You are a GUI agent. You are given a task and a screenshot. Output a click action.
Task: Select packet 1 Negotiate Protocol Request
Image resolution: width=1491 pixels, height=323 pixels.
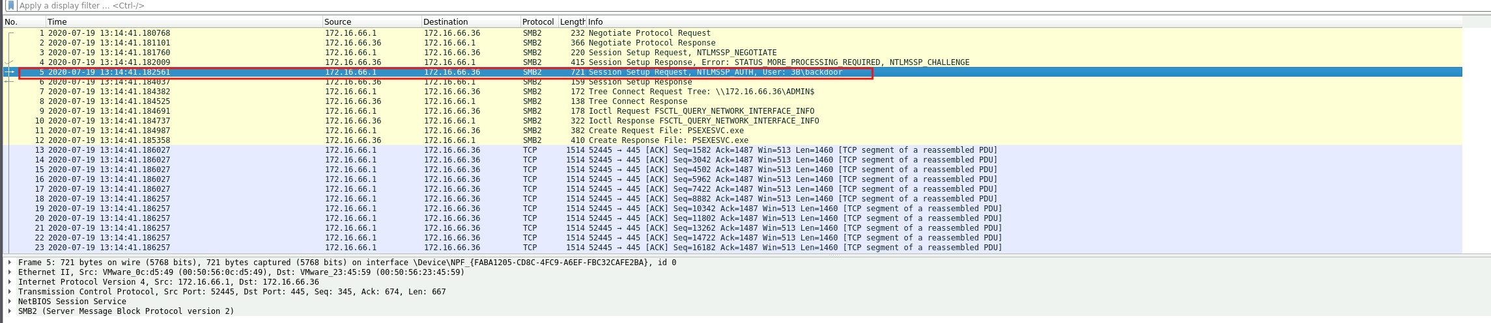coord(733,33)
